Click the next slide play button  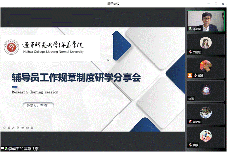tap(9, 127)
